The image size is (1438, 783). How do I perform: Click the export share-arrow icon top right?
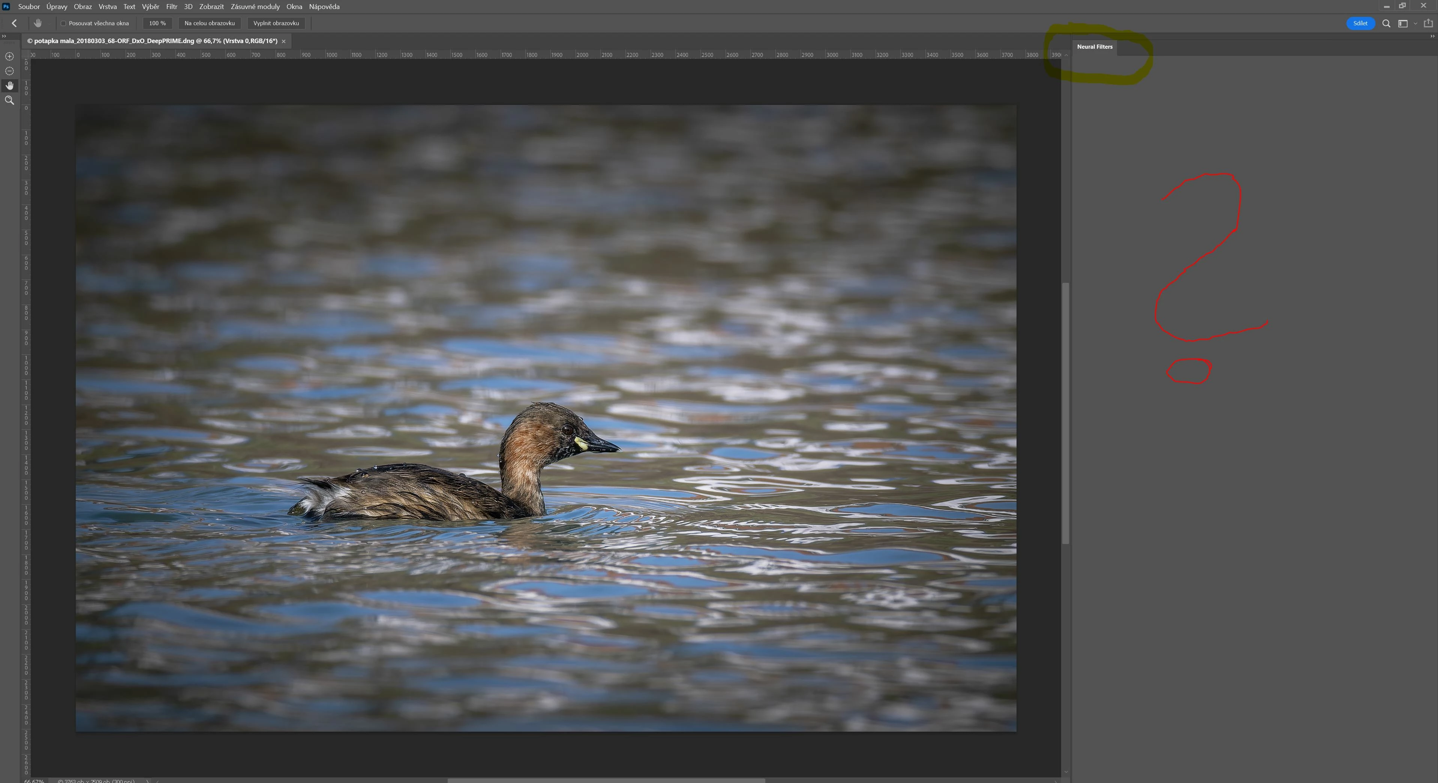[x=1429, y=24]
